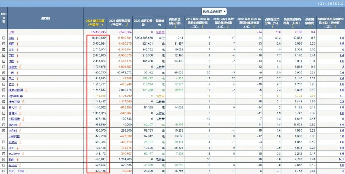Sort by 2023 年进口额 column header
The width and height of the screenshot is (345, 174).
[95, 23]
